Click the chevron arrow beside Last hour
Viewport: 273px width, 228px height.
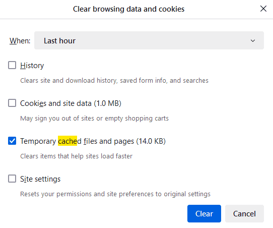[253, 41]
